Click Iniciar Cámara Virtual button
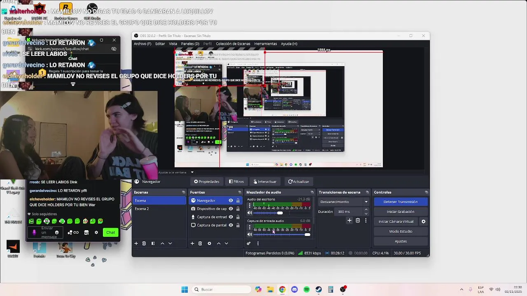This screenshot has width=527, height=296. click(x=396, y=222)
